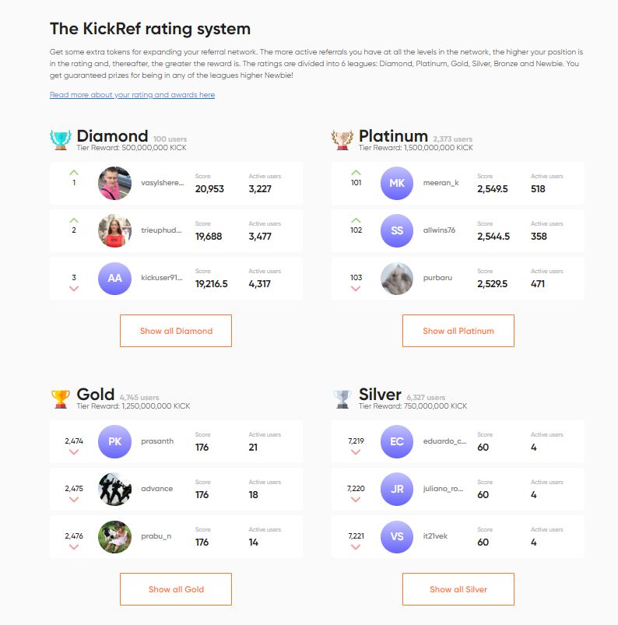Screen dimensions: 618x625
Task: Open the advance user's ninja photo
Action: tap(115, 489)
